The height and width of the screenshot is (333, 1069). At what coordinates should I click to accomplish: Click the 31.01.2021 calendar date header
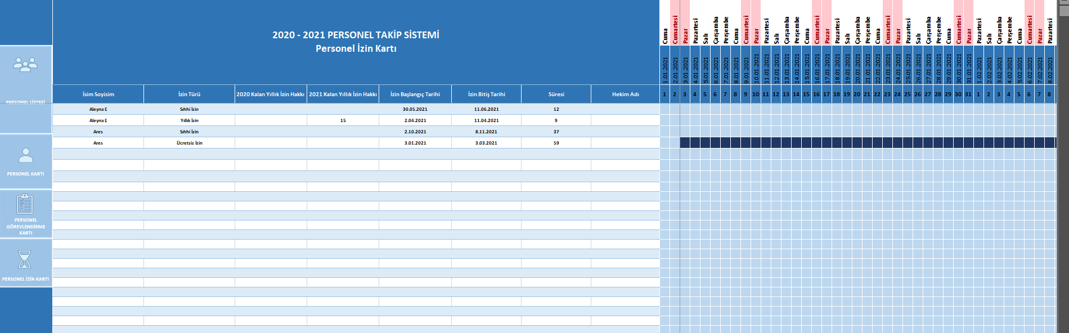tap(969, 65)
